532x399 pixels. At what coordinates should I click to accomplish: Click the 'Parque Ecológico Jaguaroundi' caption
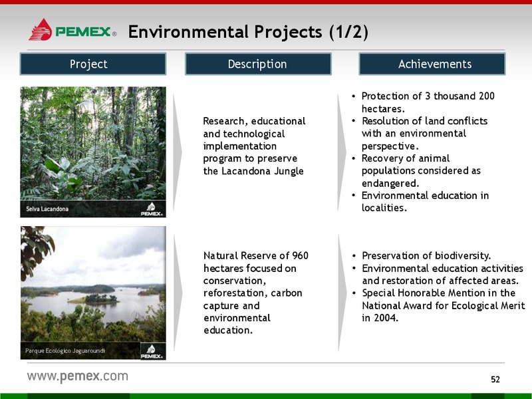[x=65, y=351]
